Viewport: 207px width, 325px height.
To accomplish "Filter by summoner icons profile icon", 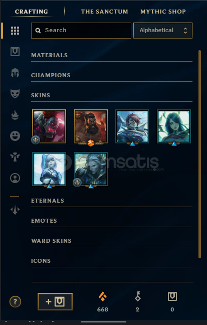I will click(x=15, y=178).
